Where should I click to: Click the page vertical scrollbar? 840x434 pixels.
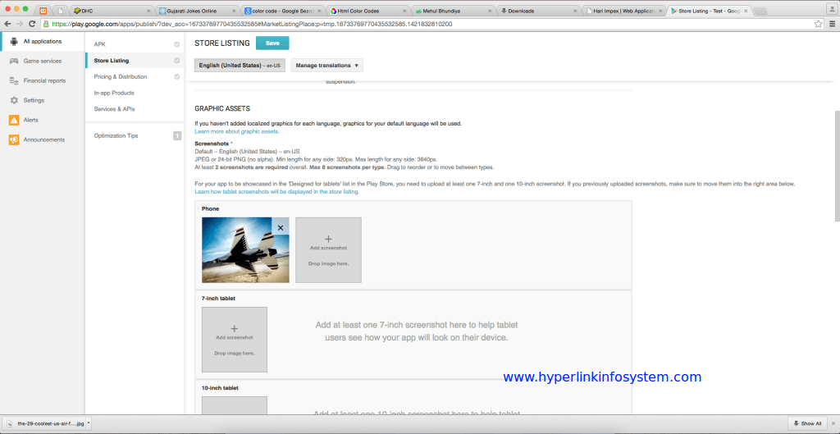pyautogui.click(x=837, y=166)
